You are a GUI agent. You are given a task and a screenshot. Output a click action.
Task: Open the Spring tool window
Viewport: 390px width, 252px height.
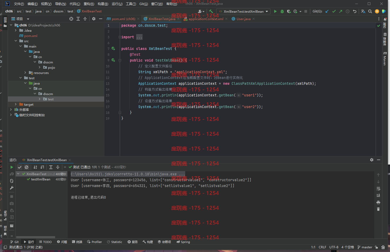pyautogui.click(x=183, y=242)
